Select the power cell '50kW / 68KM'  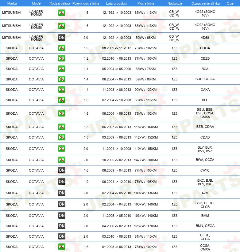click(146, 38)
